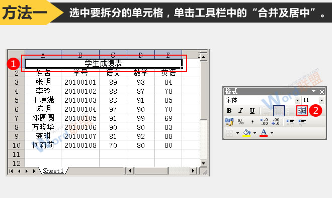Open the fill color dropdown arrow

pos(255,133)
